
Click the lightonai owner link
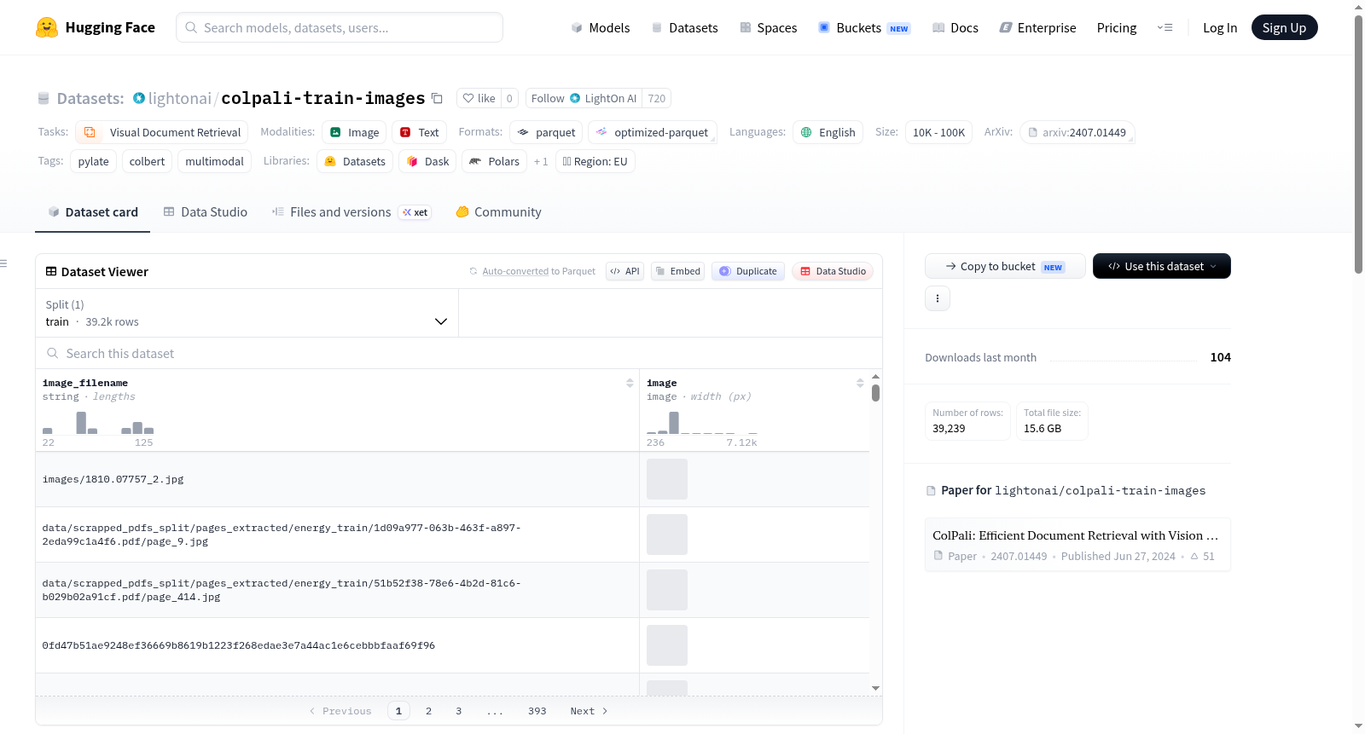(x=180, y=98)
